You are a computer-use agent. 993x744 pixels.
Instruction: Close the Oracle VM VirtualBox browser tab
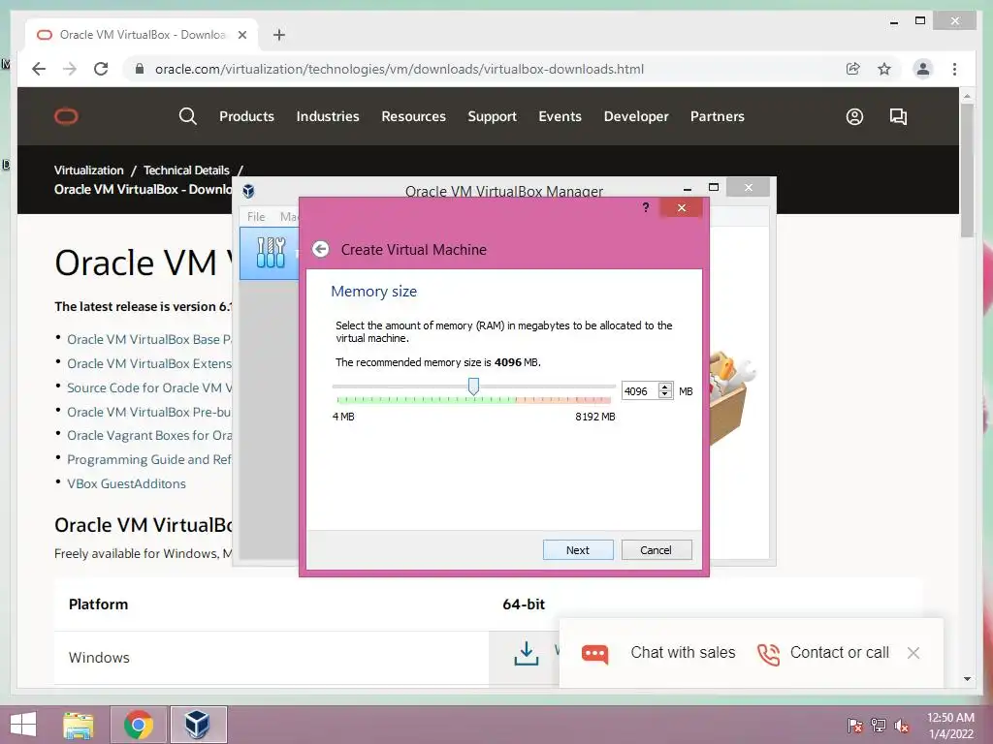(x=241, y=35)
